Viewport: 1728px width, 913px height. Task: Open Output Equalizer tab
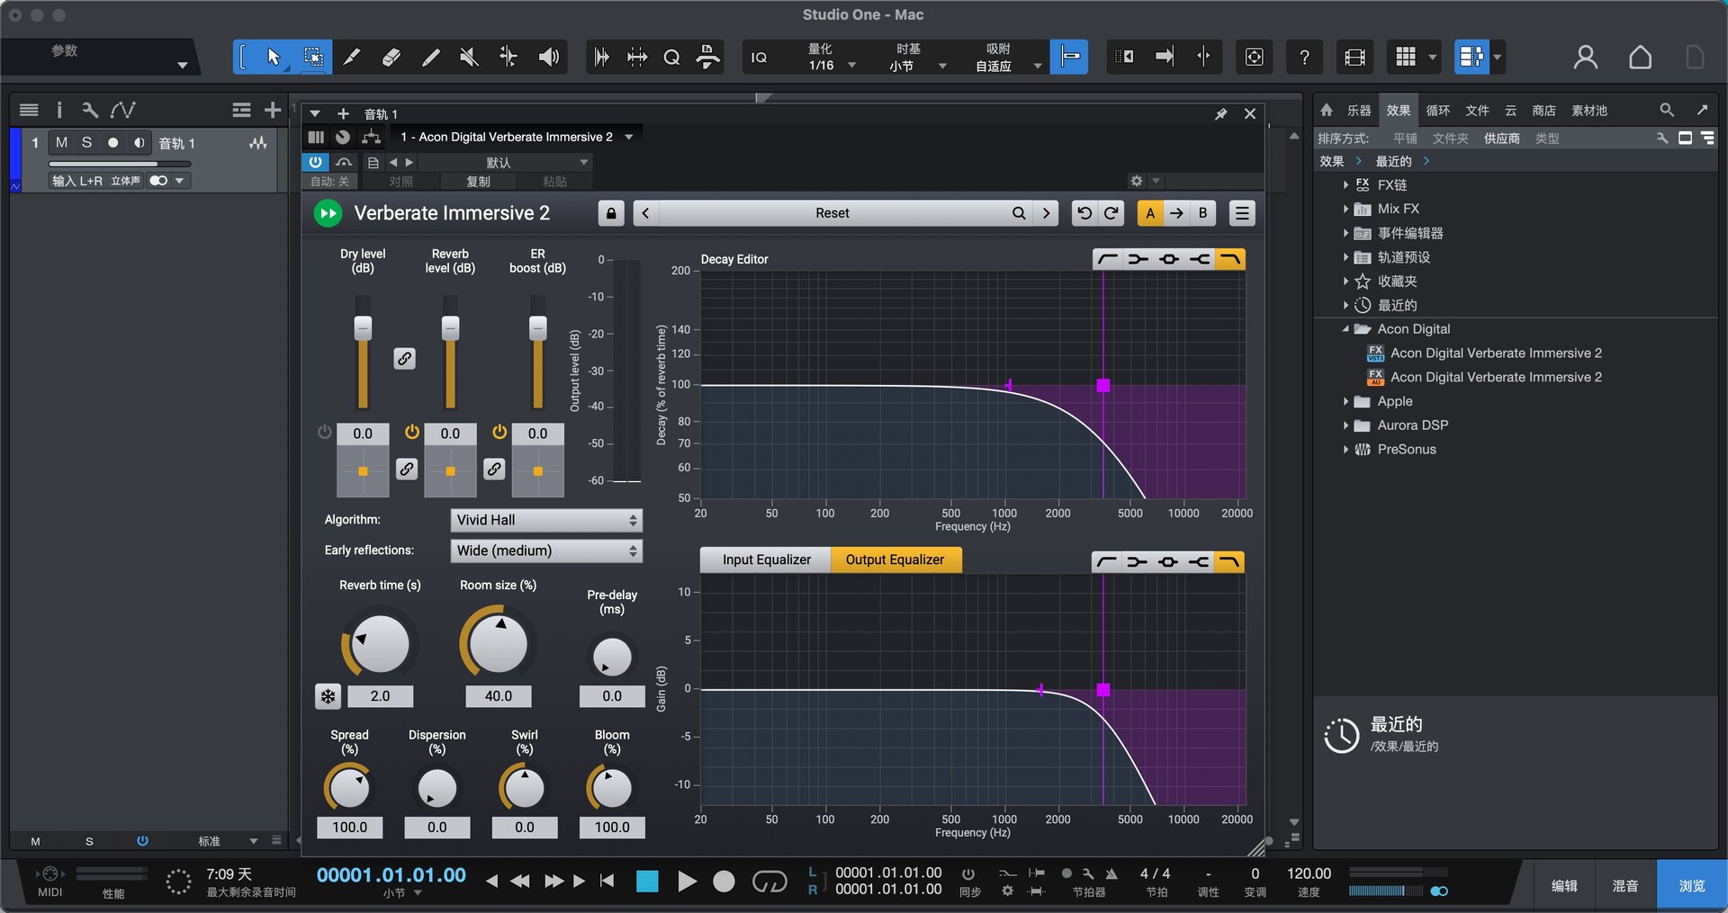pyautogui.click(x=895, y=559)
